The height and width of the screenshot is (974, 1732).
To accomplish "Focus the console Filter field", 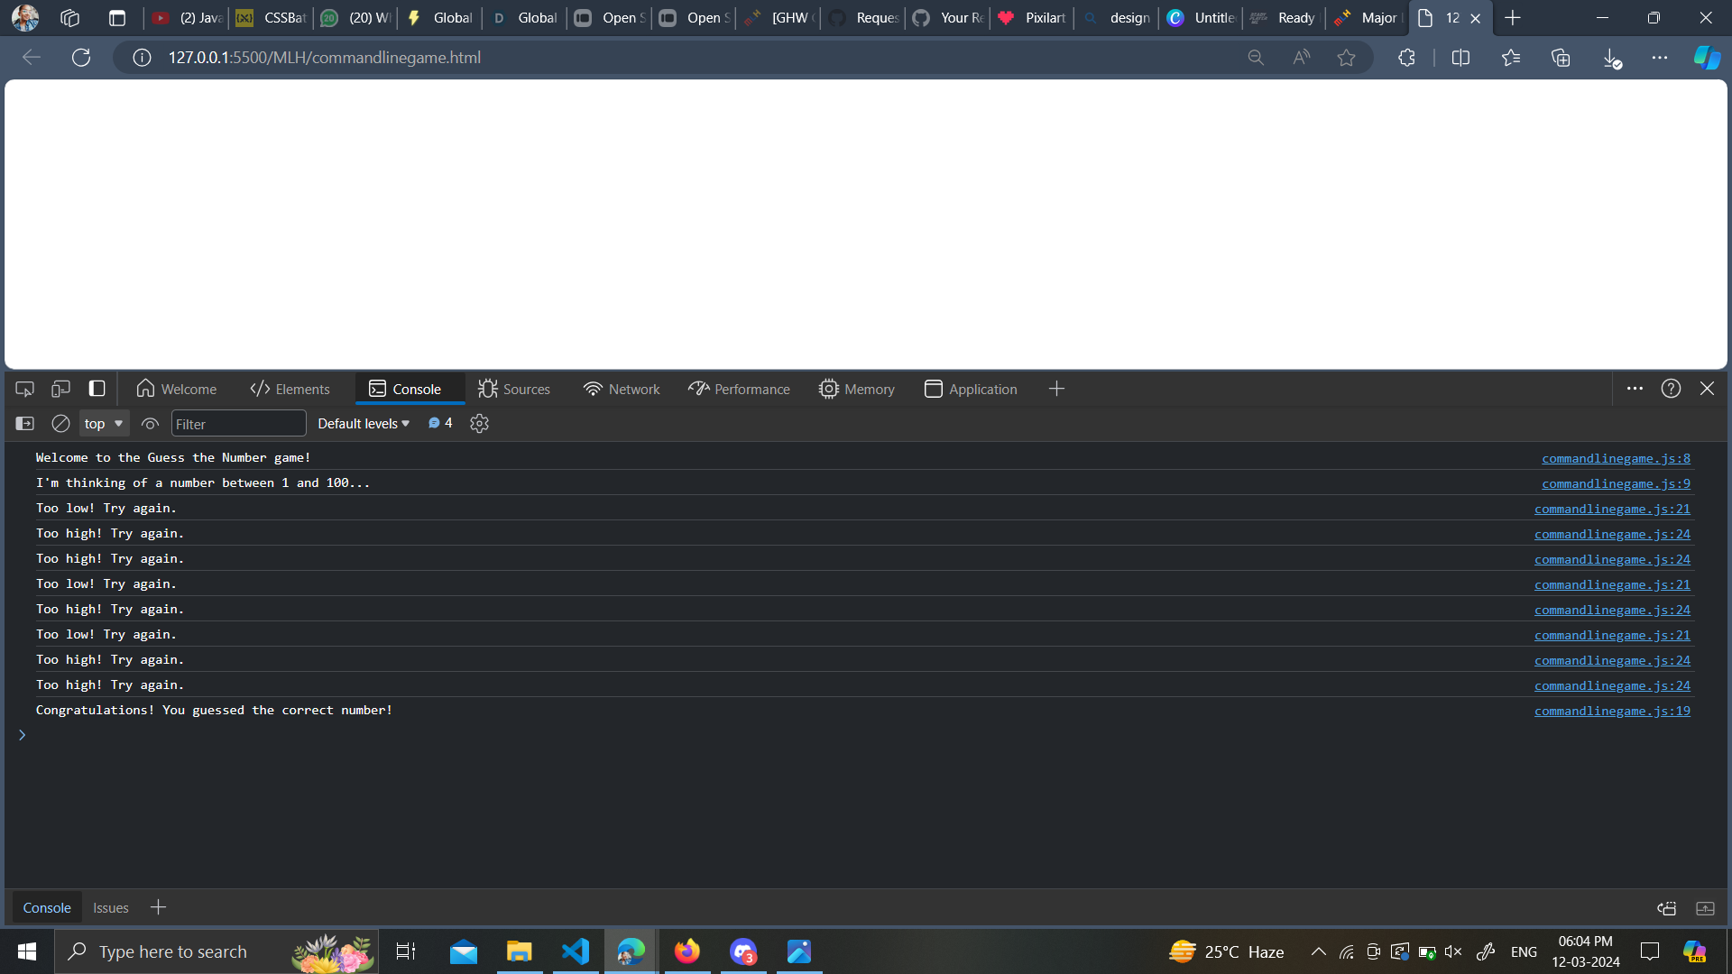I will [x=238, y=423].
